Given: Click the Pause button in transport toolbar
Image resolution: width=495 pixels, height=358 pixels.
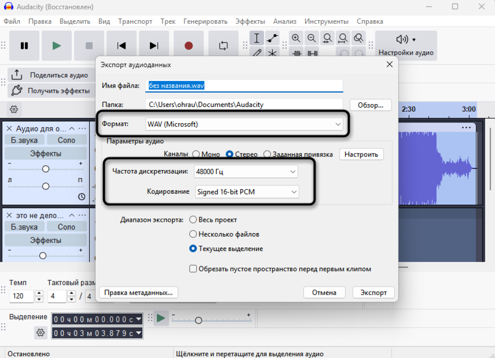Looking at the screenshot, I should coord(24,46).
